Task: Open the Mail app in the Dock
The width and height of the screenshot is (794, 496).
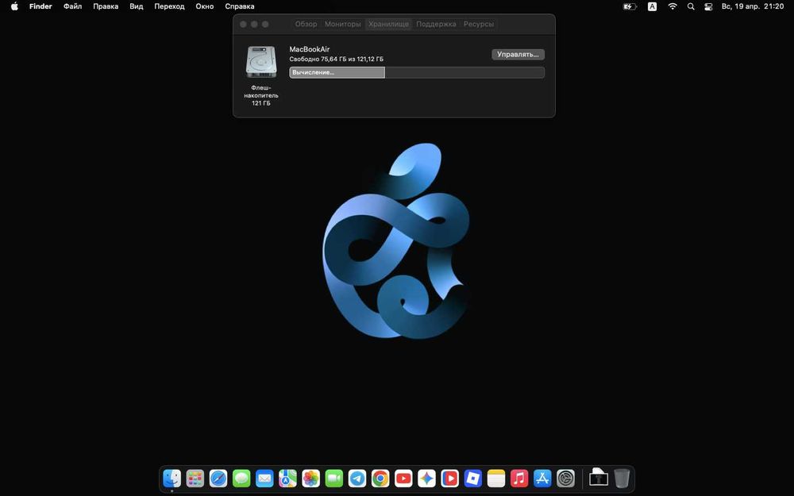Action: 264,478
